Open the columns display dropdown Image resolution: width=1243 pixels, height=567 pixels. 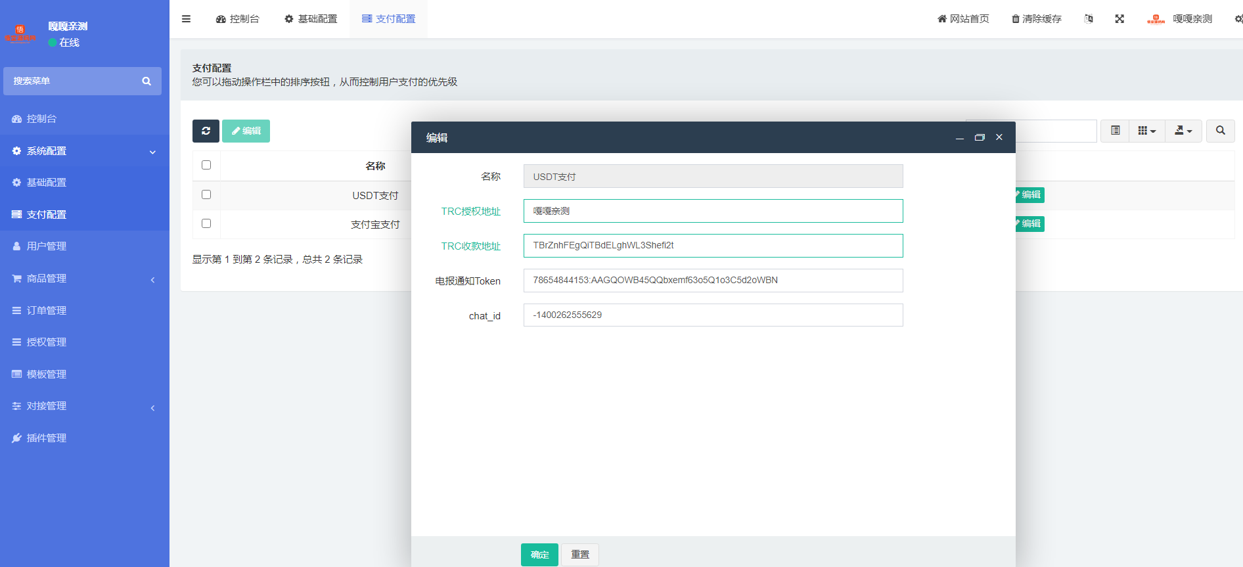pyautogui.click(x=1146, y=131)
